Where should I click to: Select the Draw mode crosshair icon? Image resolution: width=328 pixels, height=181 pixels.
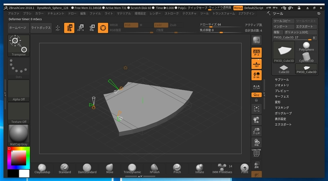(x=58, y=28)
